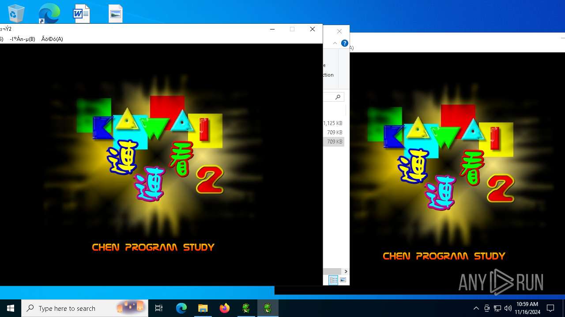
Task: Click the File Explorer search magnifier icon
Action: (338, 97)
